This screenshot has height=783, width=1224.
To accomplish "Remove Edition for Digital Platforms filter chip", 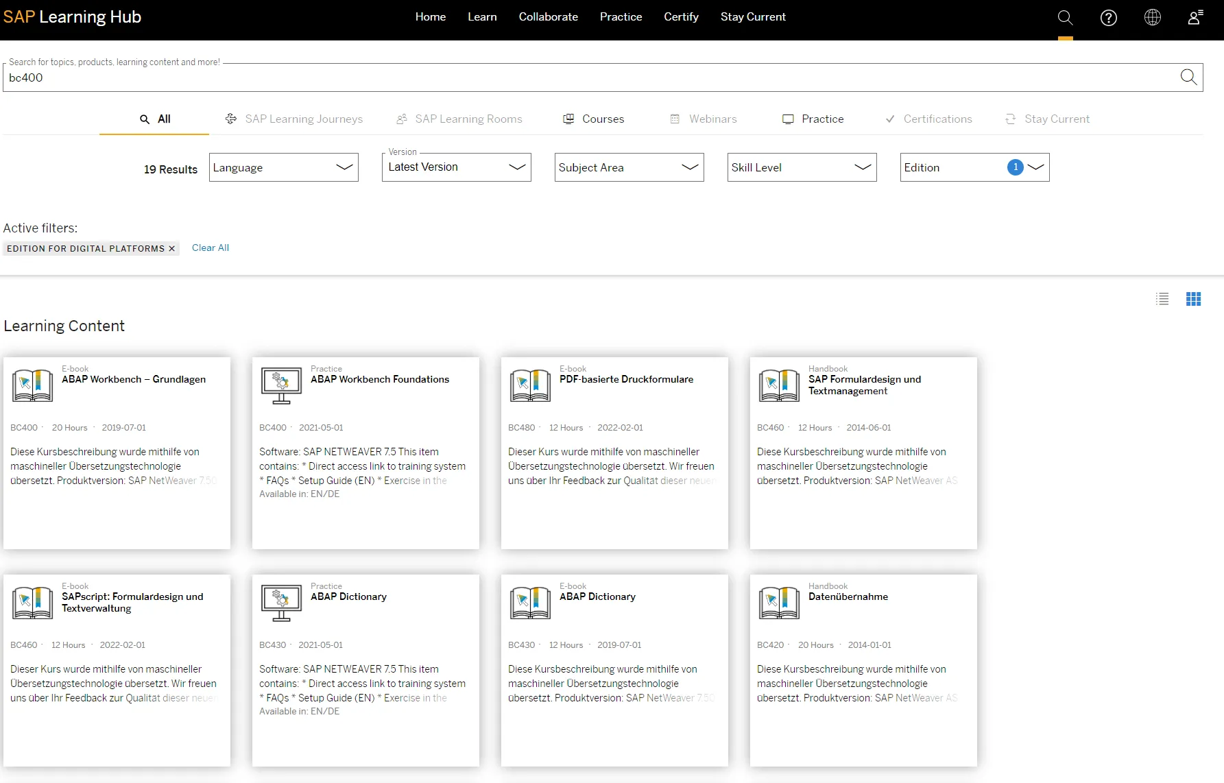I will (x=172, y=249).
